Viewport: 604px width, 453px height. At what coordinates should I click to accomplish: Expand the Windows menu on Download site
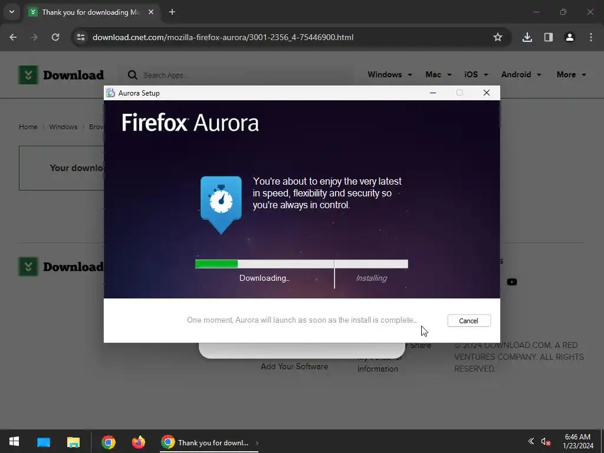tap(390, 75)
